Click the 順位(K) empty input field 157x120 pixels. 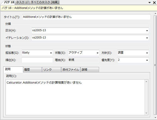[x=37, y=60]
